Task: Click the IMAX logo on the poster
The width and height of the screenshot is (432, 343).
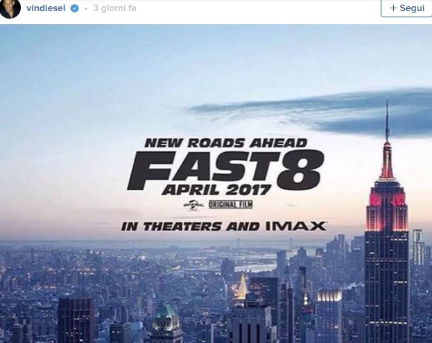Action: tap(296, 226)
